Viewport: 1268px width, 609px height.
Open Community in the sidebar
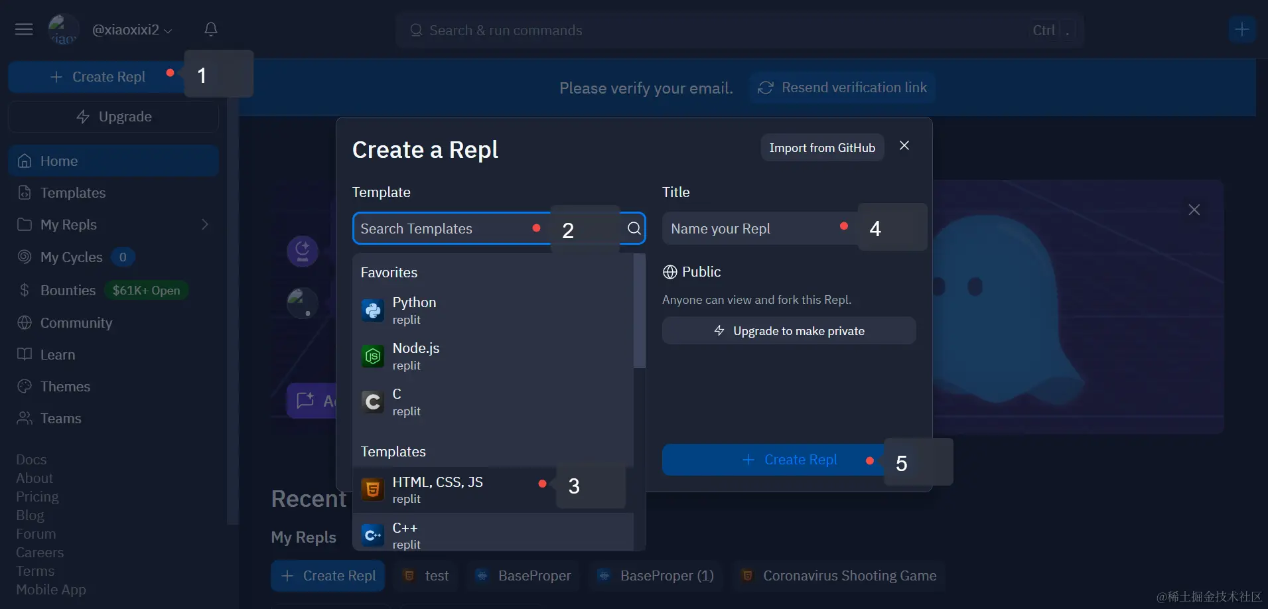tap(113, 323)
